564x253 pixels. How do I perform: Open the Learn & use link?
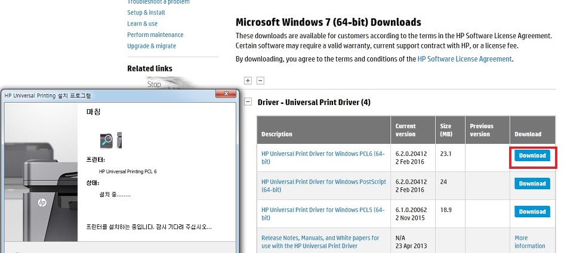143,24
